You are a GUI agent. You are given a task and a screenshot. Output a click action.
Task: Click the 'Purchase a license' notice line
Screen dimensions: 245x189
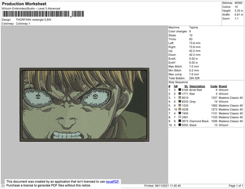tap(49, 185)
